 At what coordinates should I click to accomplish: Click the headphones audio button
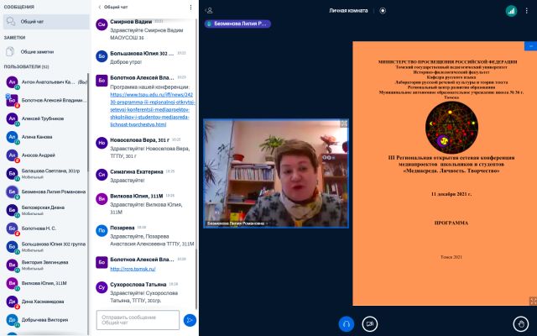(x=347, y=324)
